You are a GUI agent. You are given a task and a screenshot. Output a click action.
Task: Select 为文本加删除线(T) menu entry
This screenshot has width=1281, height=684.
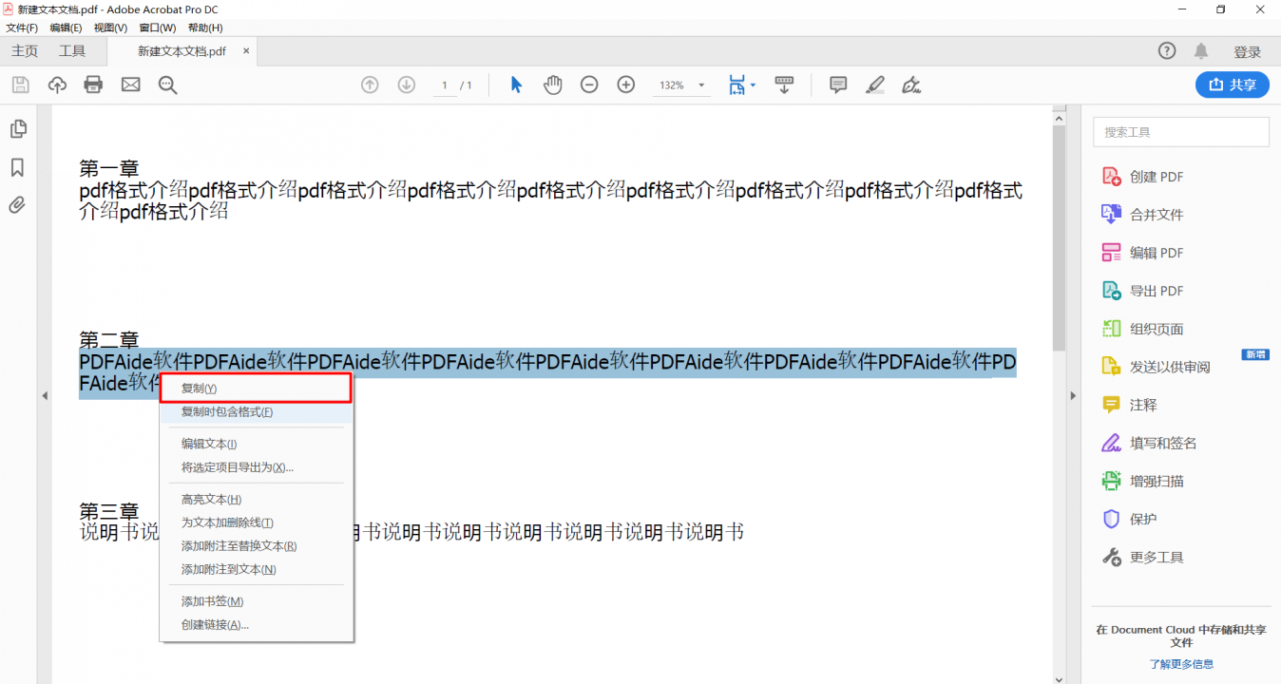(257, 522)
